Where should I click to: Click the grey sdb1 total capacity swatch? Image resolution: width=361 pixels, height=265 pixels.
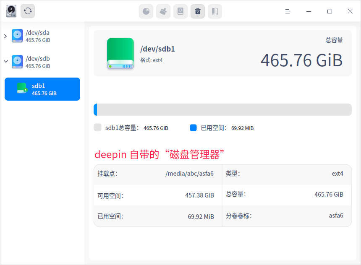coord(98,128)
